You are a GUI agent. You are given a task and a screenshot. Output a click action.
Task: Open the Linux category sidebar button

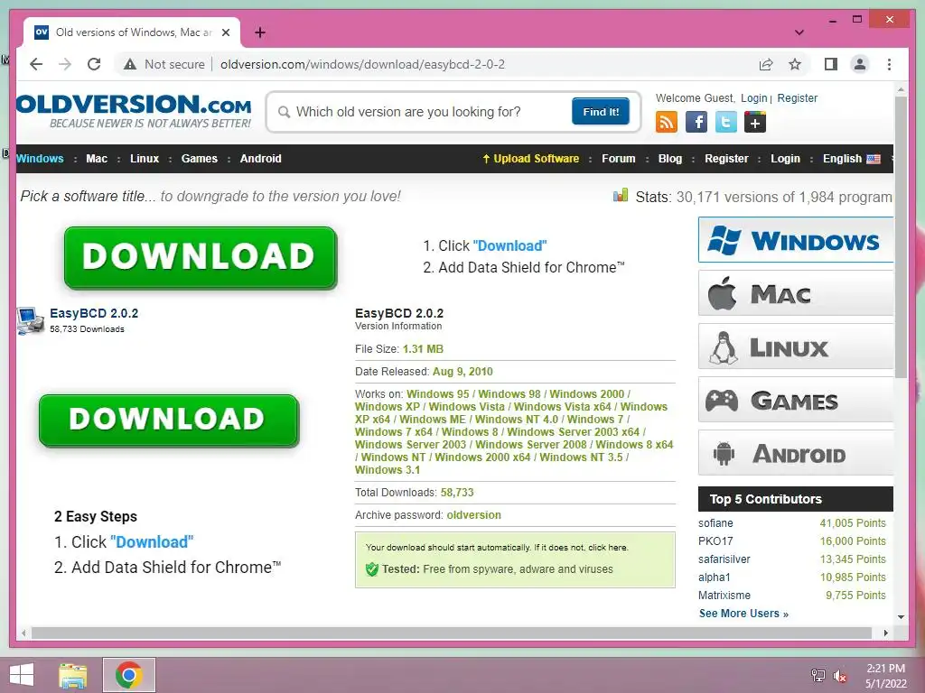click(x=796, y=346)
